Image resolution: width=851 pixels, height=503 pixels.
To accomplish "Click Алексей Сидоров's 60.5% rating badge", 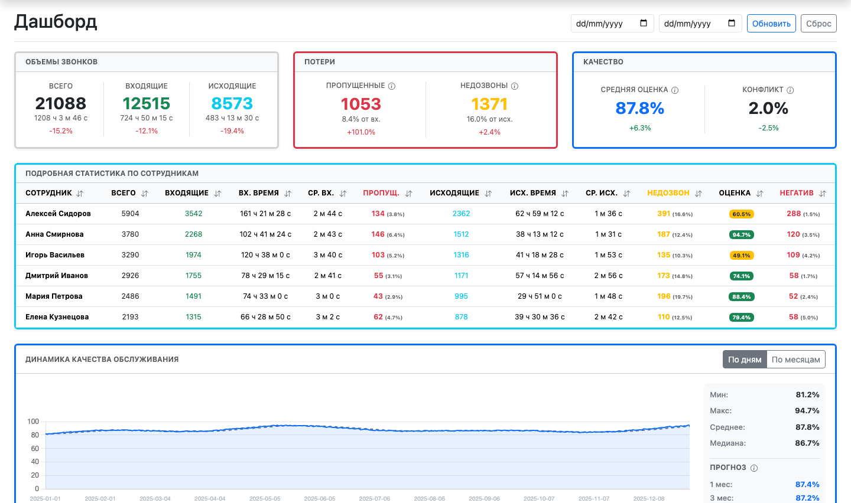I will pos(741,214).
